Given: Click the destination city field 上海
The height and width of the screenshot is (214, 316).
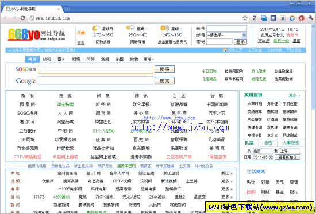Looking at the screenshot, I should 290,151.
